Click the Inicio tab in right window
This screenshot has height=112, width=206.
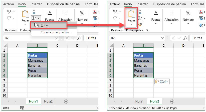[x=128, y=4]
